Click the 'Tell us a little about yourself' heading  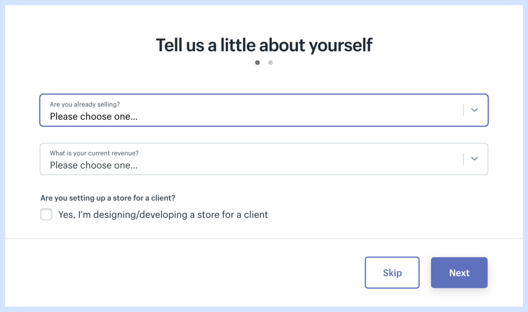click(264, 45)
